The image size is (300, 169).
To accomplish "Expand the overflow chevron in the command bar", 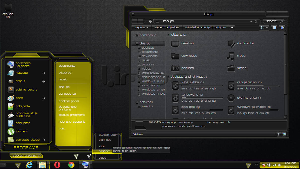I will pyautogui.click(x=232, y=27).
